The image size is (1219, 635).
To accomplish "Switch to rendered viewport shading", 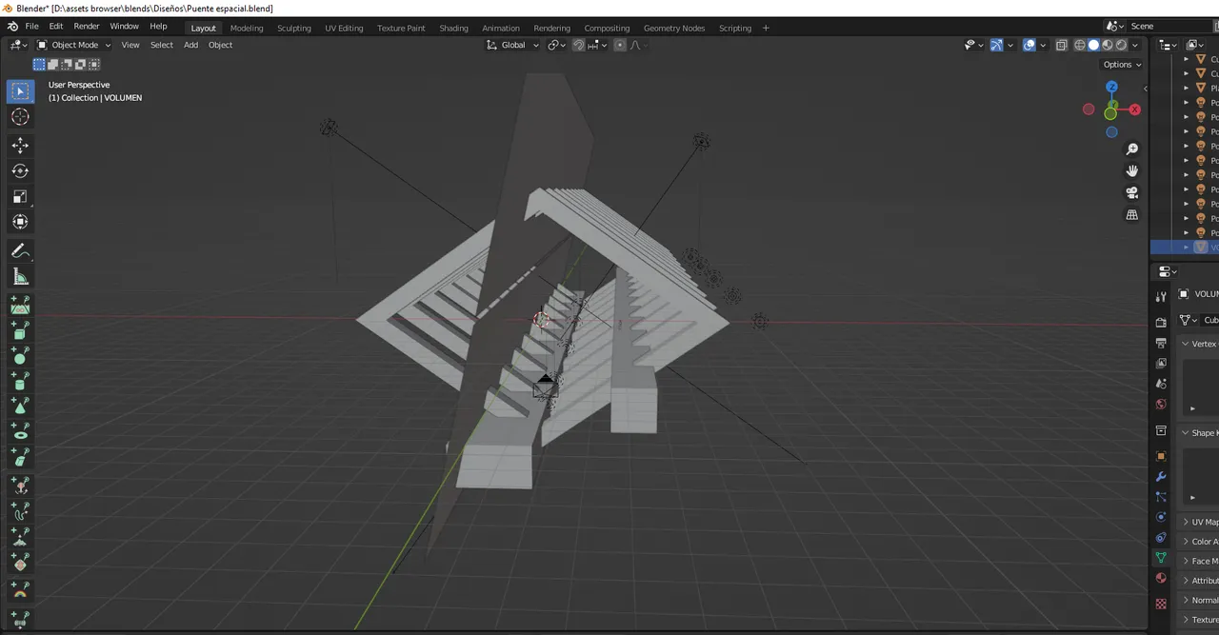I will 1121,45.
